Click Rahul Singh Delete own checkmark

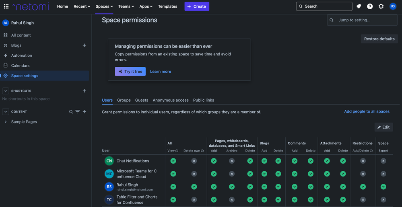coord(194,187)
